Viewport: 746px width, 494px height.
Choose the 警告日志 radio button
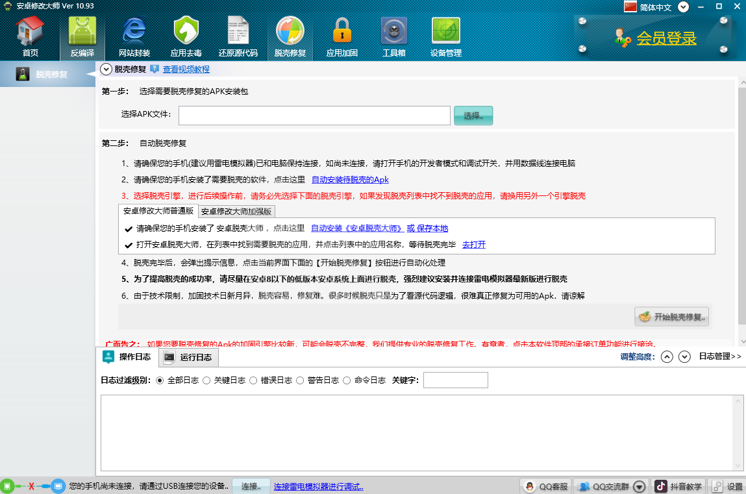[x=301, y=380]
